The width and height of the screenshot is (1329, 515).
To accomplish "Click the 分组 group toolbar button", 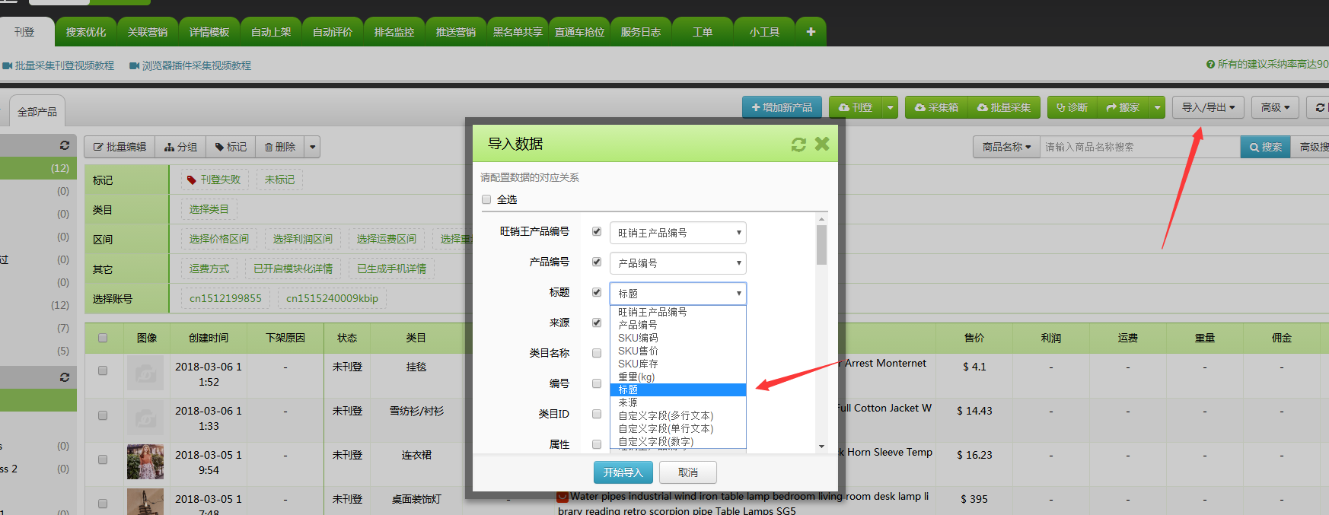I will 180,147.
